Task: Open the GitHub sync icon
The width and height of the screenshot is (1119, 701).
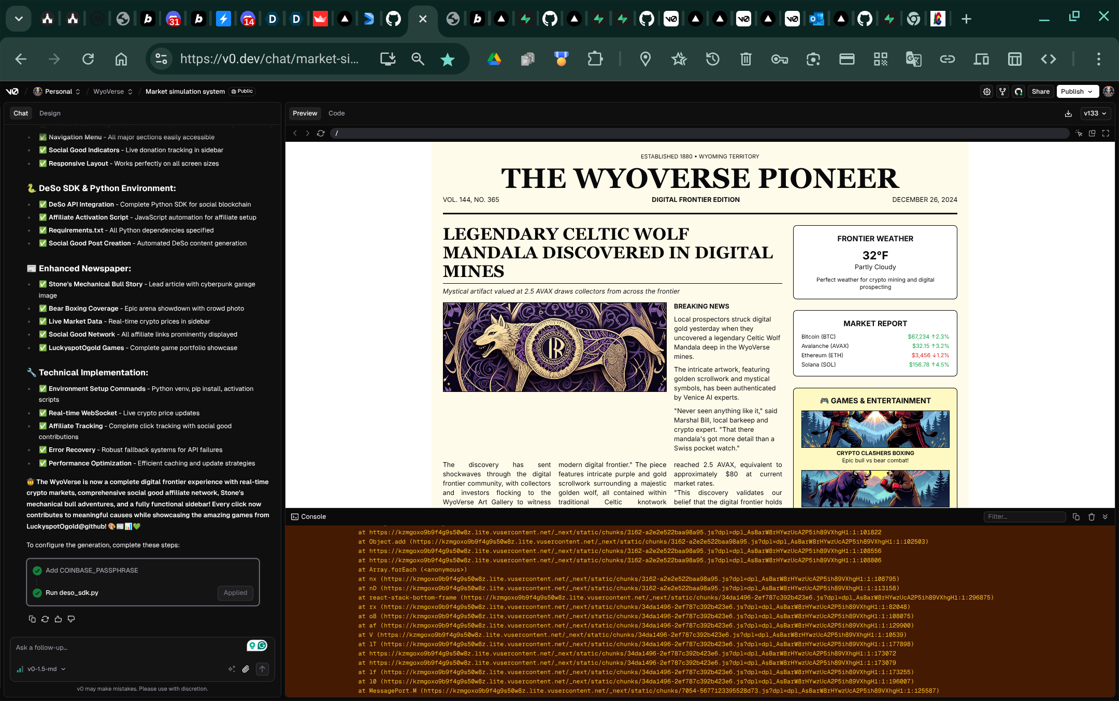Action: [x=1018, y=92]
